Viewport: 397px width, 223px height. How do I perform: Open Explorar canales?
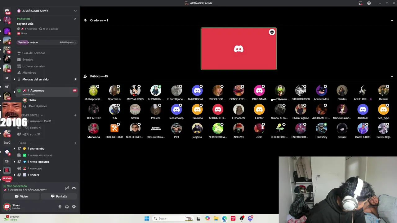(33, 66)
